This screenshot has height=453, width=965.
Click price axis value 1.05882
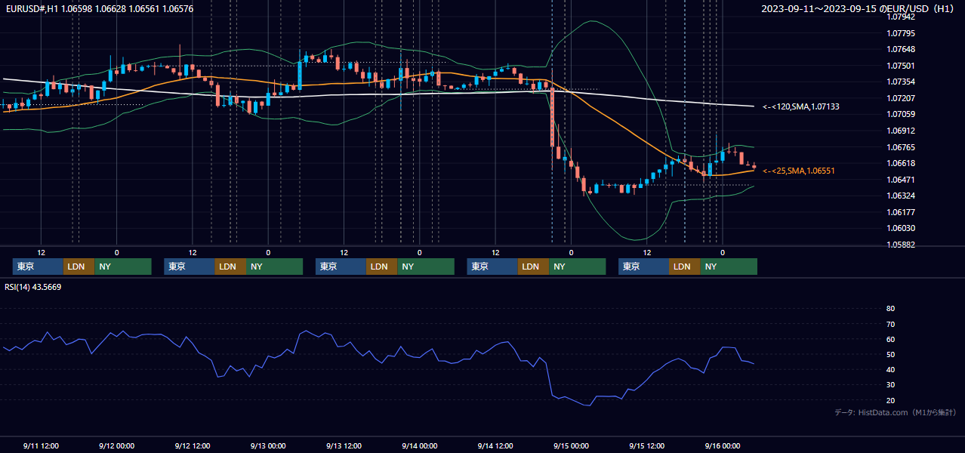[x=900, y=245]
